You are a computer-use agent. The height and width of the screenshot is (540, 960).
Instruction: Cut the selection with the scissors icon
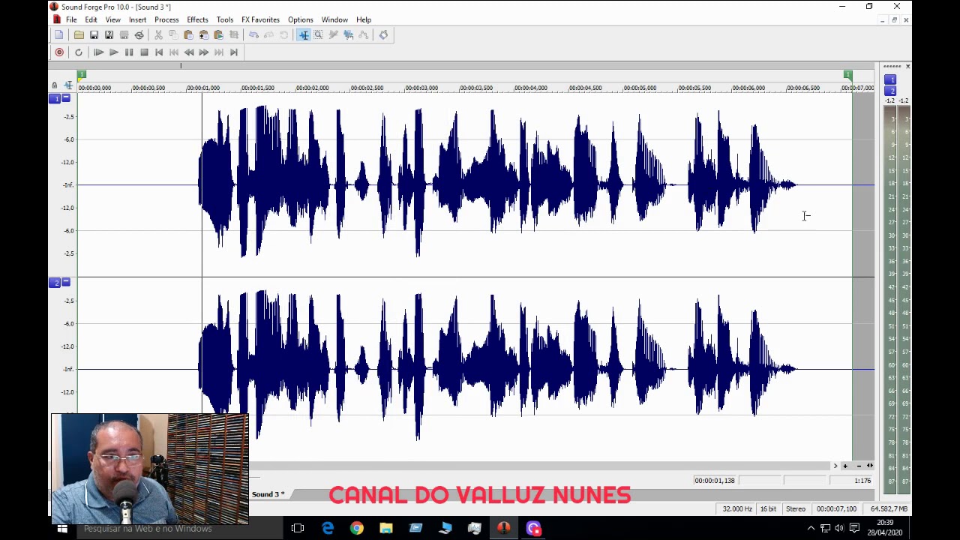pos(158,35)
